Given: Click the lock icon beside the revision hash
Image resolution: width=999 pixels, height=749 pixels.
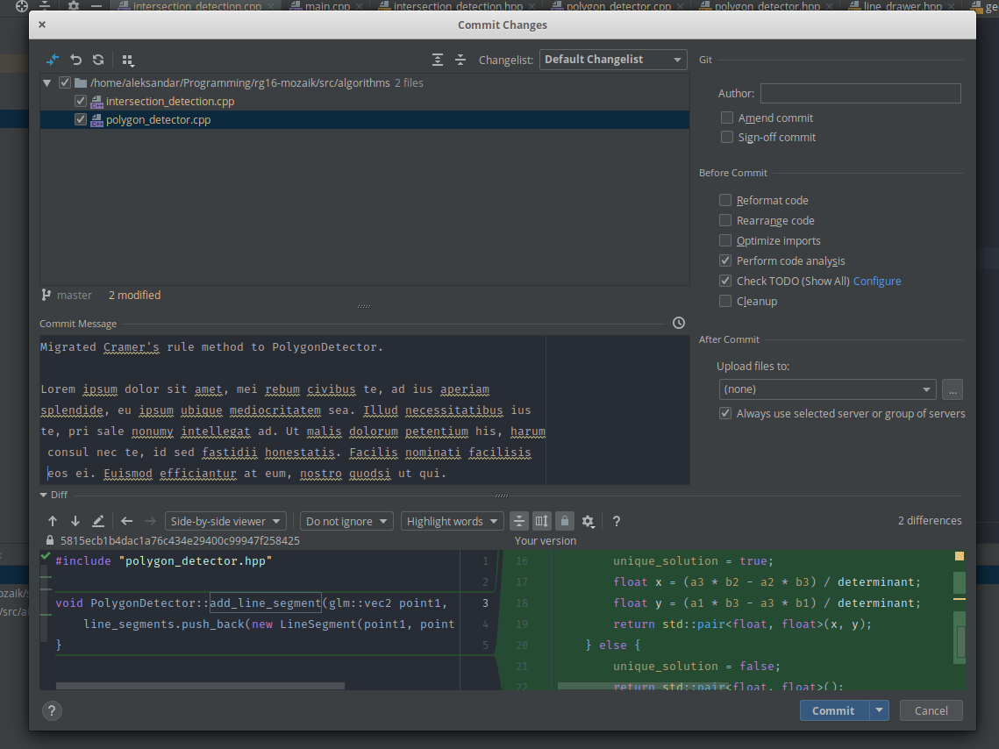Looking at the screenshot, I should pos(50,540).
